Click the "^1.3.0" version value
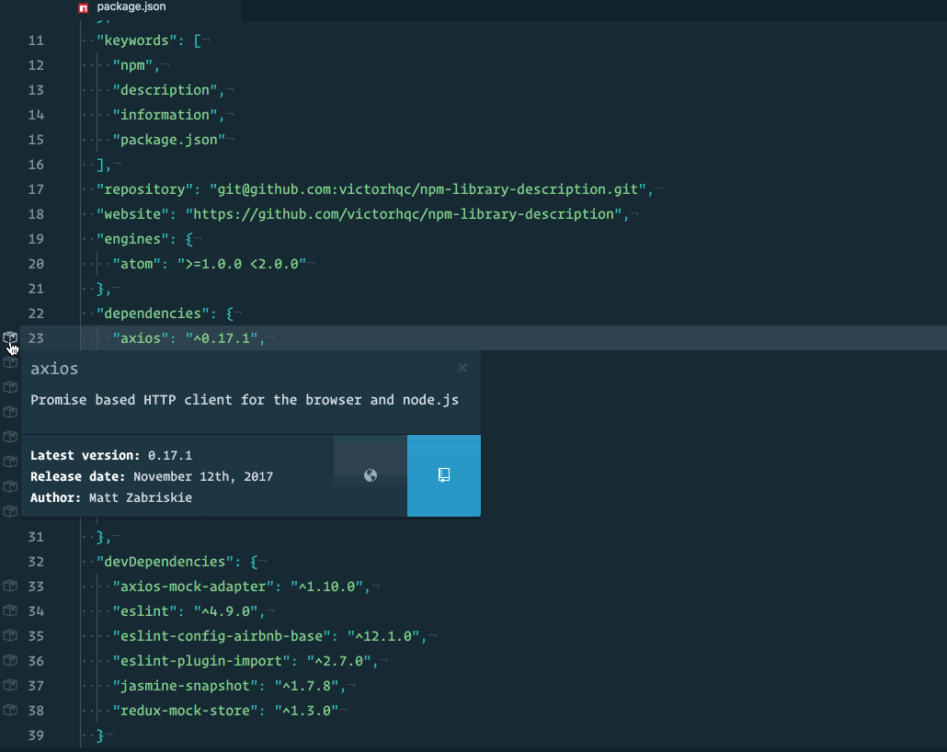This screenshot has width=947, height=752. point(307,710)
